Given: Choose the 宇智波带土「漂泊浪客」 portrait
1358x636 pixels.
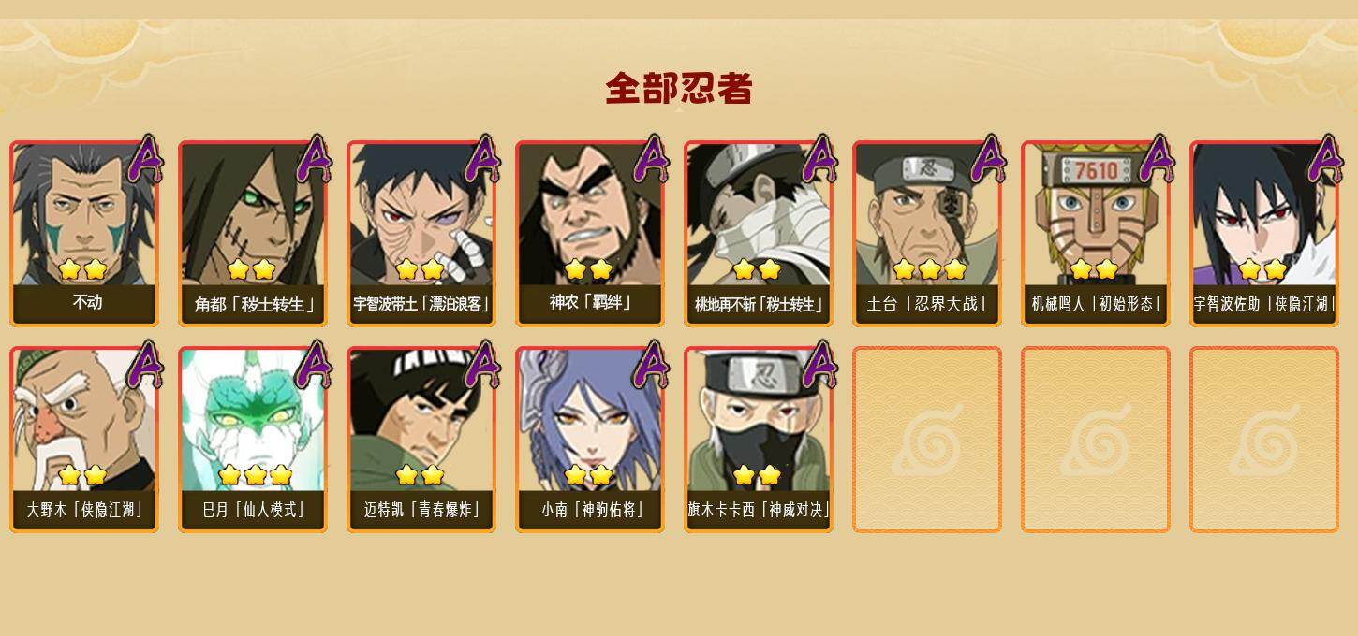Looking at the screenshot, I should [421, 234].
